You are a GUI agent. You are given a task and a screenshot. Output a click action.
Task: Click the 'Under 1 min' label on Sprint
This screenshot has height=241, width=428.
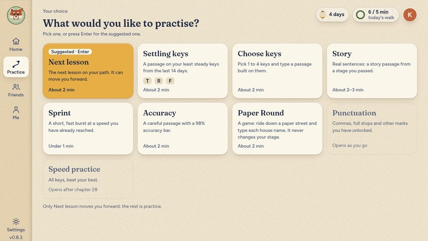tap(61, 146)
